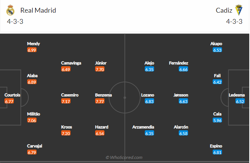Select Camavinga player name
The width and height of the screenshot is (250, 163).
[71, 63]
